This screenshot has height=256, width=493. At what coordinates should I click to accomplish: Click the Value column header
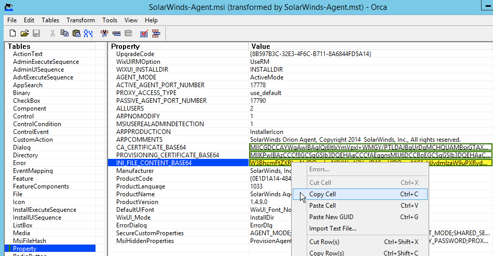[x=371, y=46]
